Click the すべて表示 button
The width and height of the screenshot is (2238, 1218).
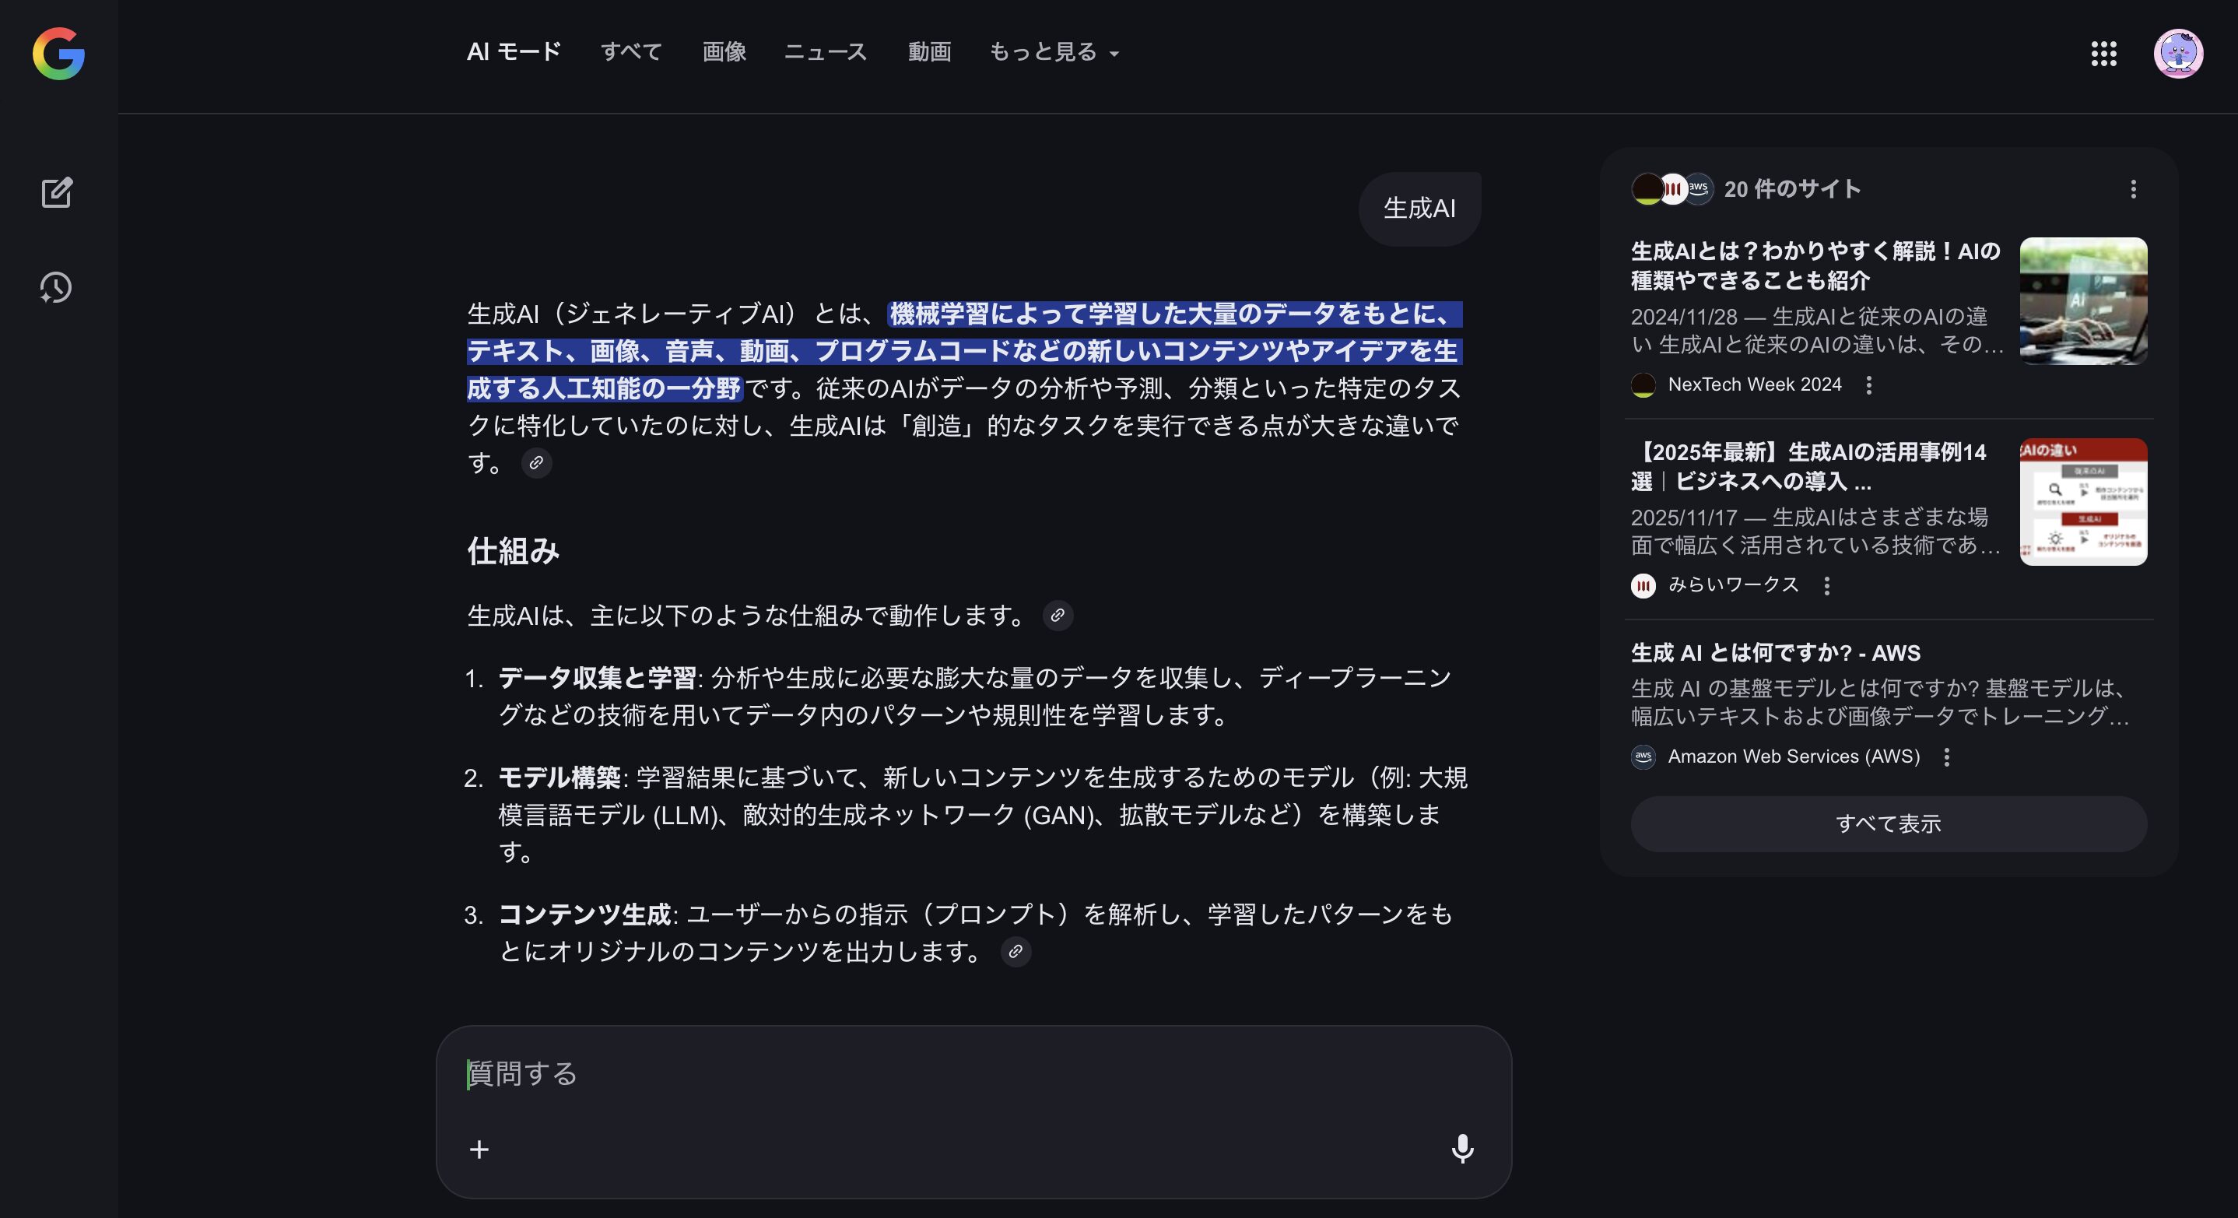point(1888,823)
